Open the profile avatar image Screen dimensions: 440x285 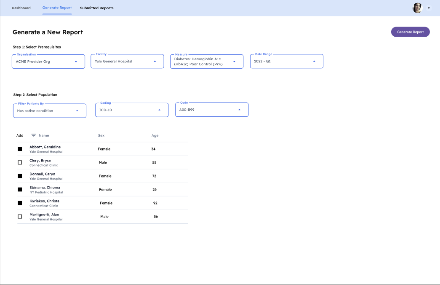(x=417, y=8)
